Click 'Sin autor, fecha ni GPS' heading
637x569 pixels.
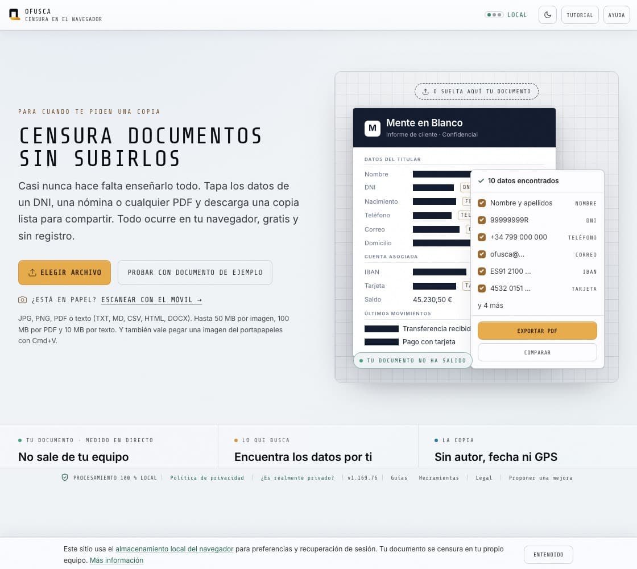495,457
